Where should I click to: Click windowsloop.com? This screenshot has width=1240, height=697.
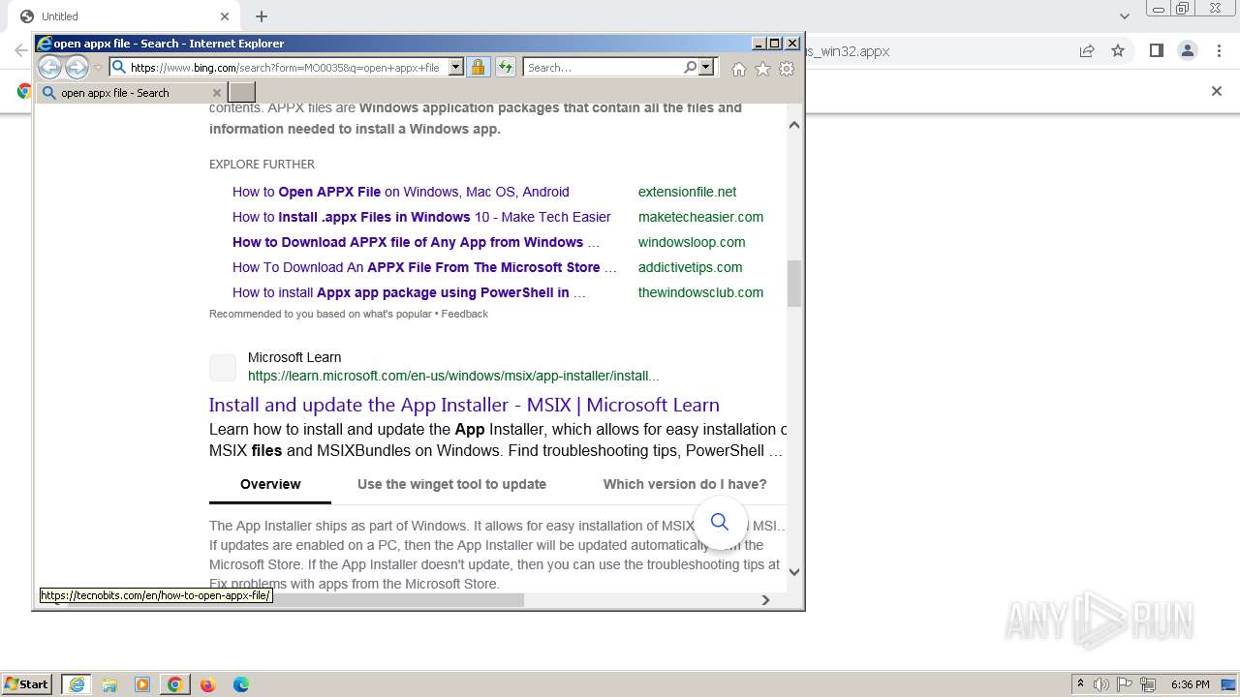pos(692,242)
